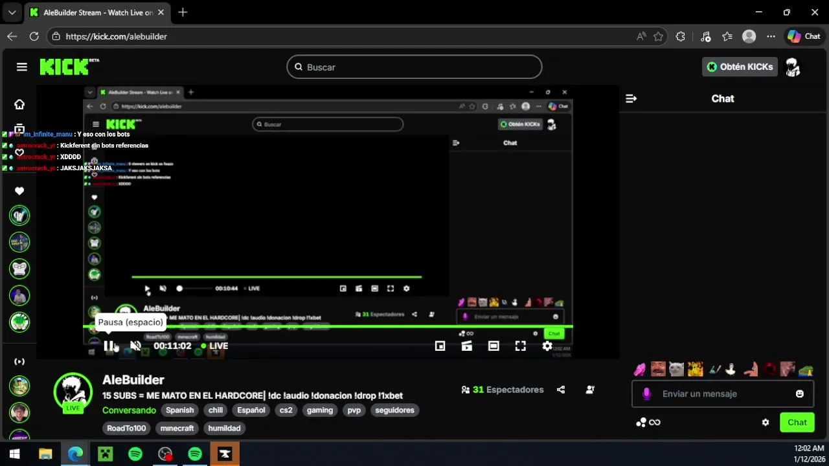Select the chill tag
Screen dimensions: 829x466
pyautogui.click(x=216, y=410)
